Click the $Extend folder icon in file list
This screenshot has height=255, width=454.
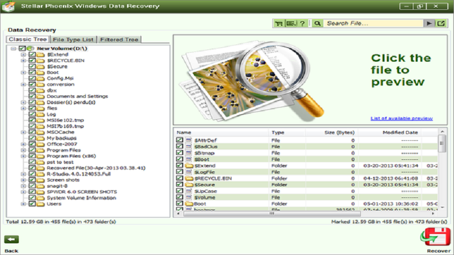click(x=189, y=166)
